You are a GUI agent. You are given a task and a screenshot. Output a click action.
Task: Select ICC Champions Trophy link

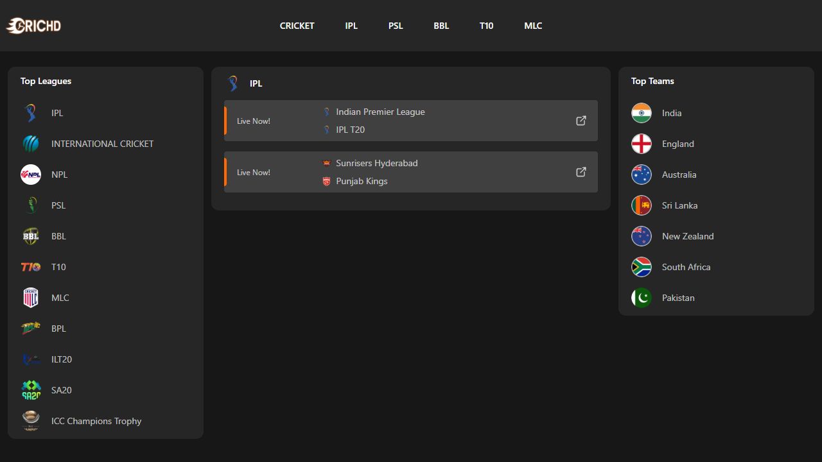coord(96,421)
